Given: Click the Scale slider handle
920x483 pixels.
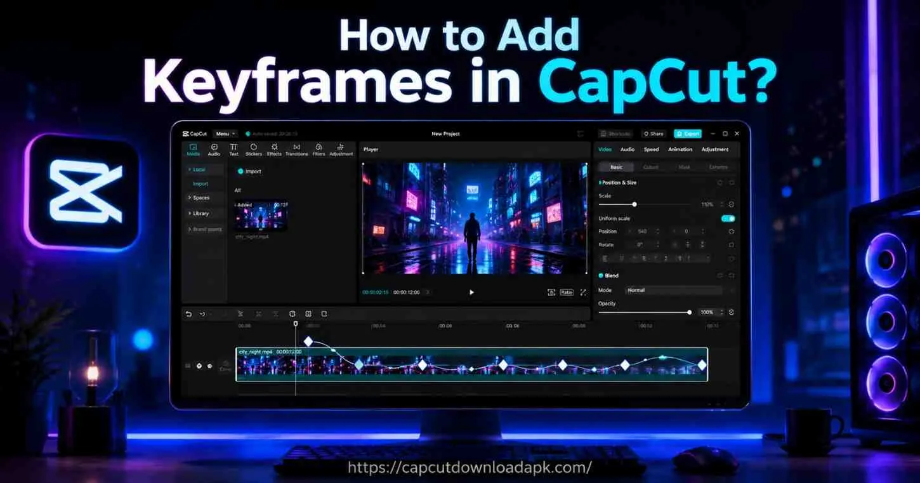Looking at the screenshot, I should [x=634, y=204].
